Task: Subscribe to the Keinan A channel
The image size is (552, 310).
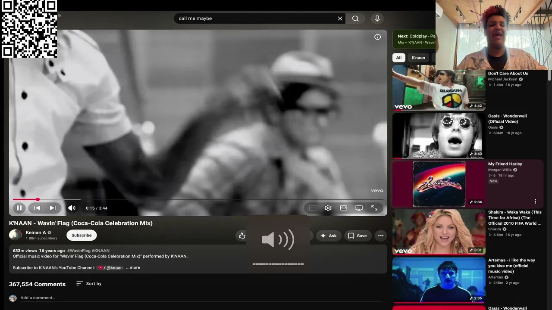Action: pos(82,235)
